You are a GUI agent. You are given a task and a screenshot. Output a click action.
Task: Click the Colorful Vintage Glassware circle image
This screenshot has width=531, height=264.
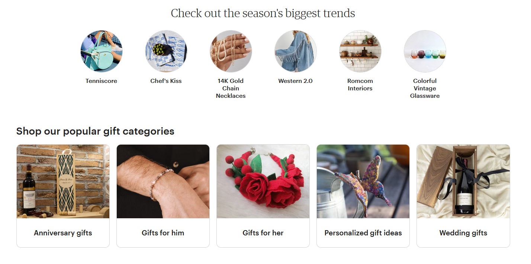tap(425, 51)
